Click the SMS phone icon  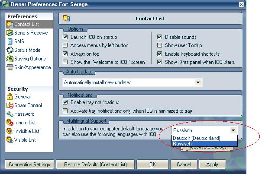tap(10, 41)
